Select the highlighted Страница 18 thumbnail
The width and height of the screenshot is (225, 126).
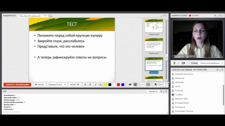click(154, 64)
